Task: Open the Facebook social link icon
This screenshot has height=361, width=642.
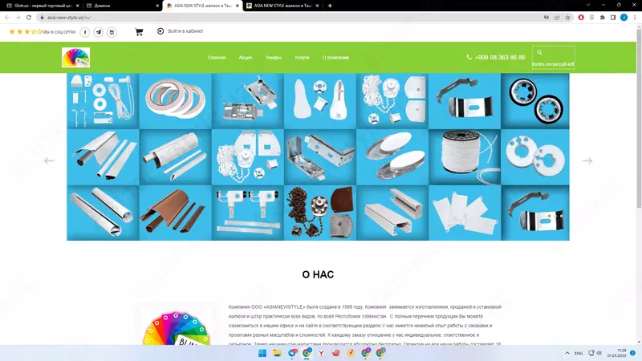Action: [85, 32]
